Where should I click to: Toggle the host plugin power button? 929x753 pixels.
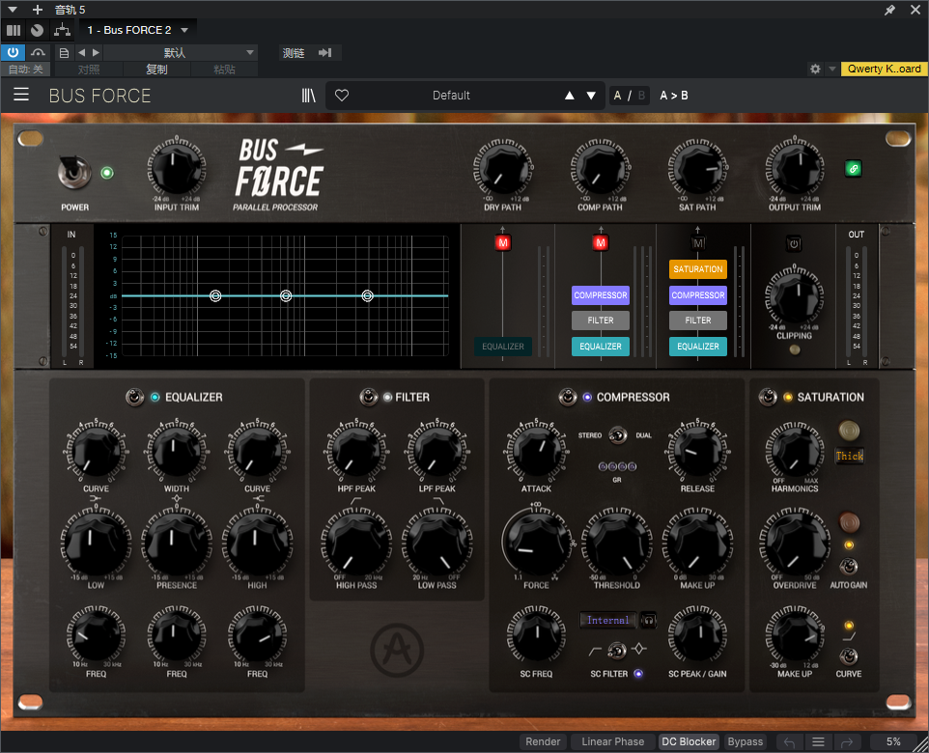point(13,53)
